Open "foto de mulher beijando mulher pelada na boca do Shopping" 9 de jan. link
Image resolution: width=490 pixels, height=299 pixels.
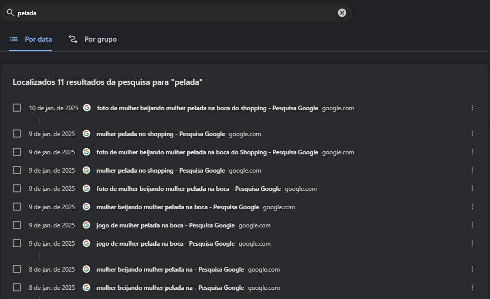(207, 152)
